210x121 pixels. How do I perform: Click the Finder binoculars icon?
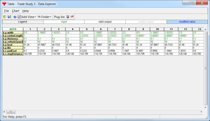pyautogui.click(x=39, y=17)
